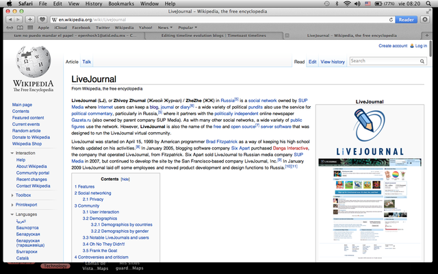This screenshot has width=438, height=274.
Task: Switch to the Timetoast timelines tab
Action: pos(214,36)
